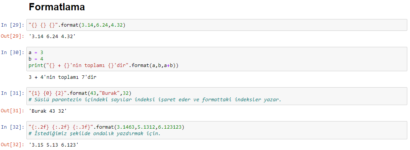410x150 pixels.
Task: Click the Süslü parantezin comment line
Action: click(155, 99)
